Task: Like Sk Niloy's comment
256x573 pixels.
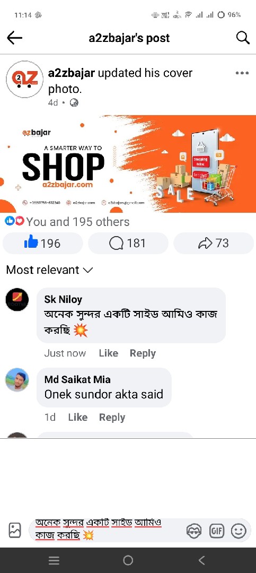Action: pos(109,353)
